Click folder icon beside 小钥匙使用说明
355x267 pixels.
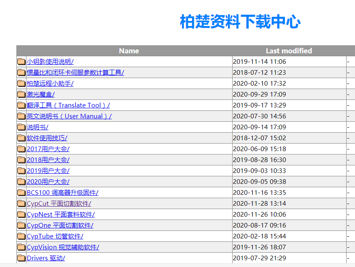click(21, 61)
